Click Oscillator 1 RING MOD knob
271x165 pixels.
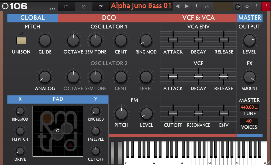146,40
